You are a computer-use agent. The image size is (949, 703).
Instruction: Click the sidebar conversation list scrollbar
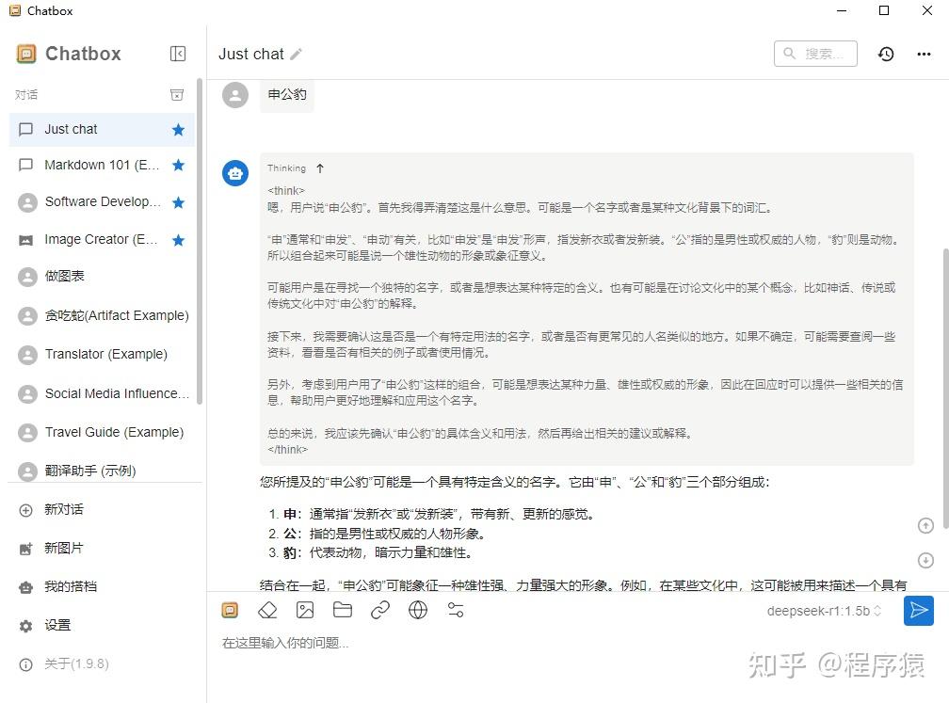click(200, 242)
